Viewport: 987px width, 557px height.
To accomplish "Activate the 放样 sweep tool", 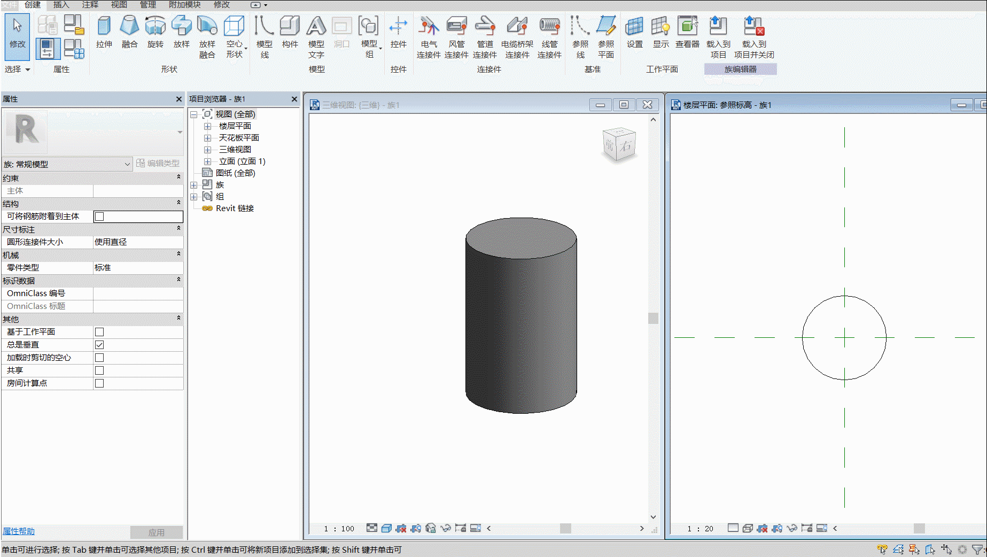I will click(x=182, y=32).
